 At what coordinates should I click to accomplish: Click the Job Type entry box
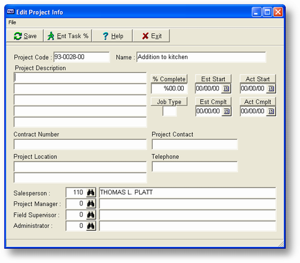coord(169,111)
